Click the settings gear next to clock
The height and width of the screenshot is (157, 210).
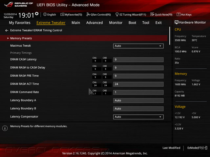[36, 13]
